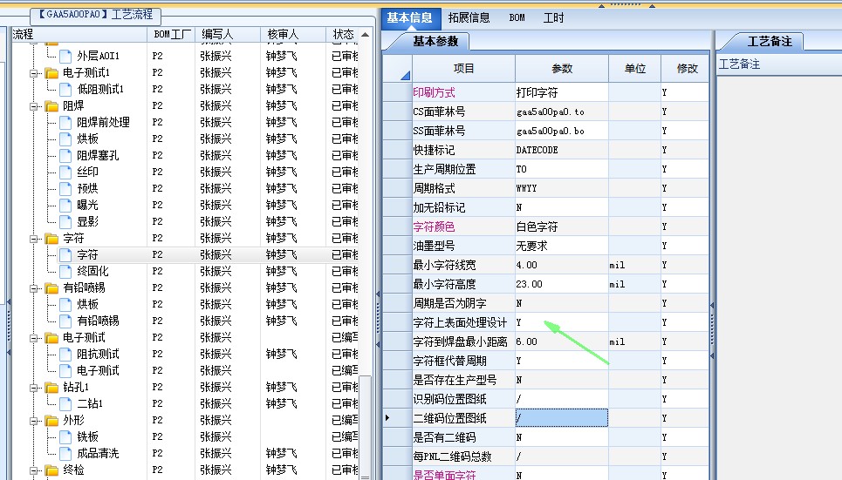Click the 钻孔1 folder icon
This screenshot has height=480, width=842.
tap(51, 387)
